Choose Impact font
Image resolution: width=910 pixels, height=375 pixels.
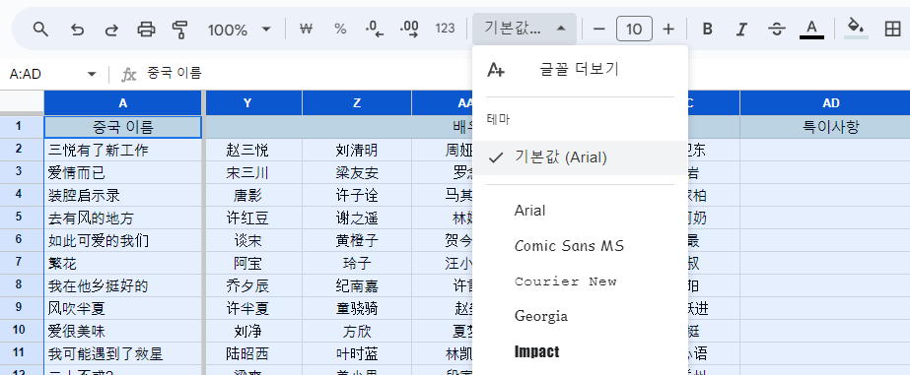[581, 351]
